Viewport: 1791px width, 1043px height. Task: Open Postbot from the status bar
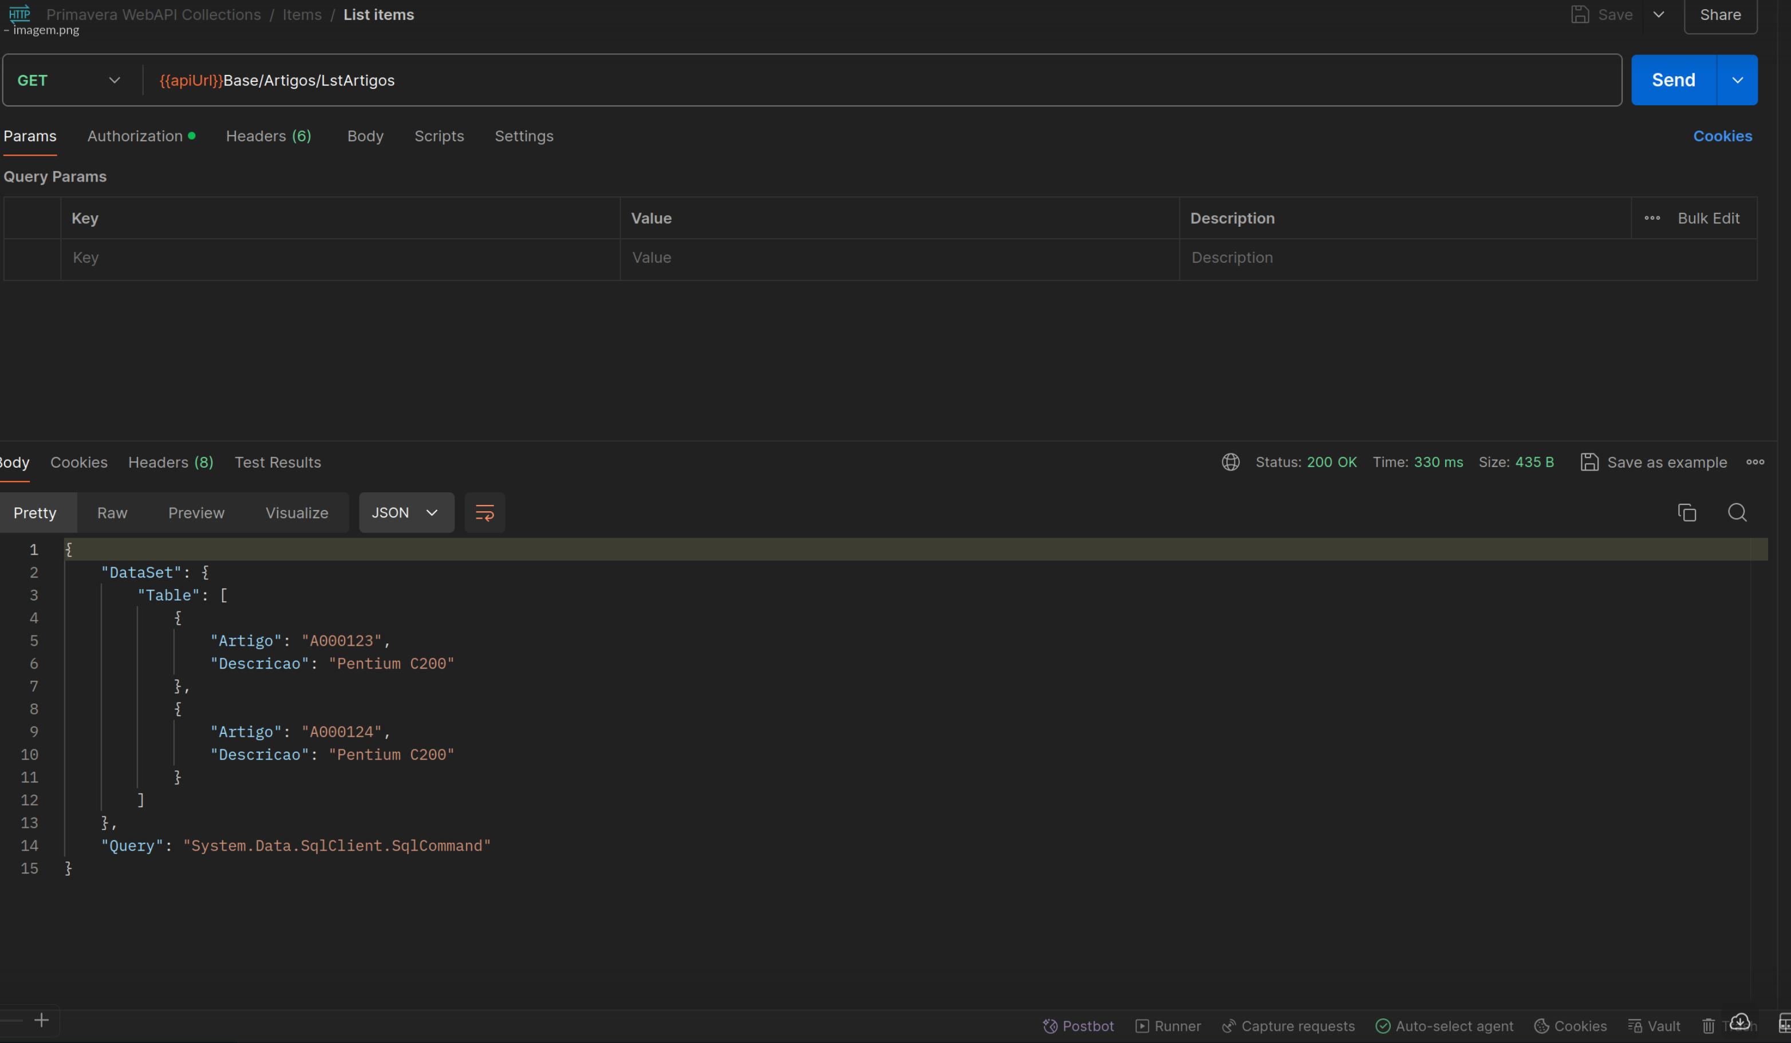pyautogui.click(x=1078, y=1025)
